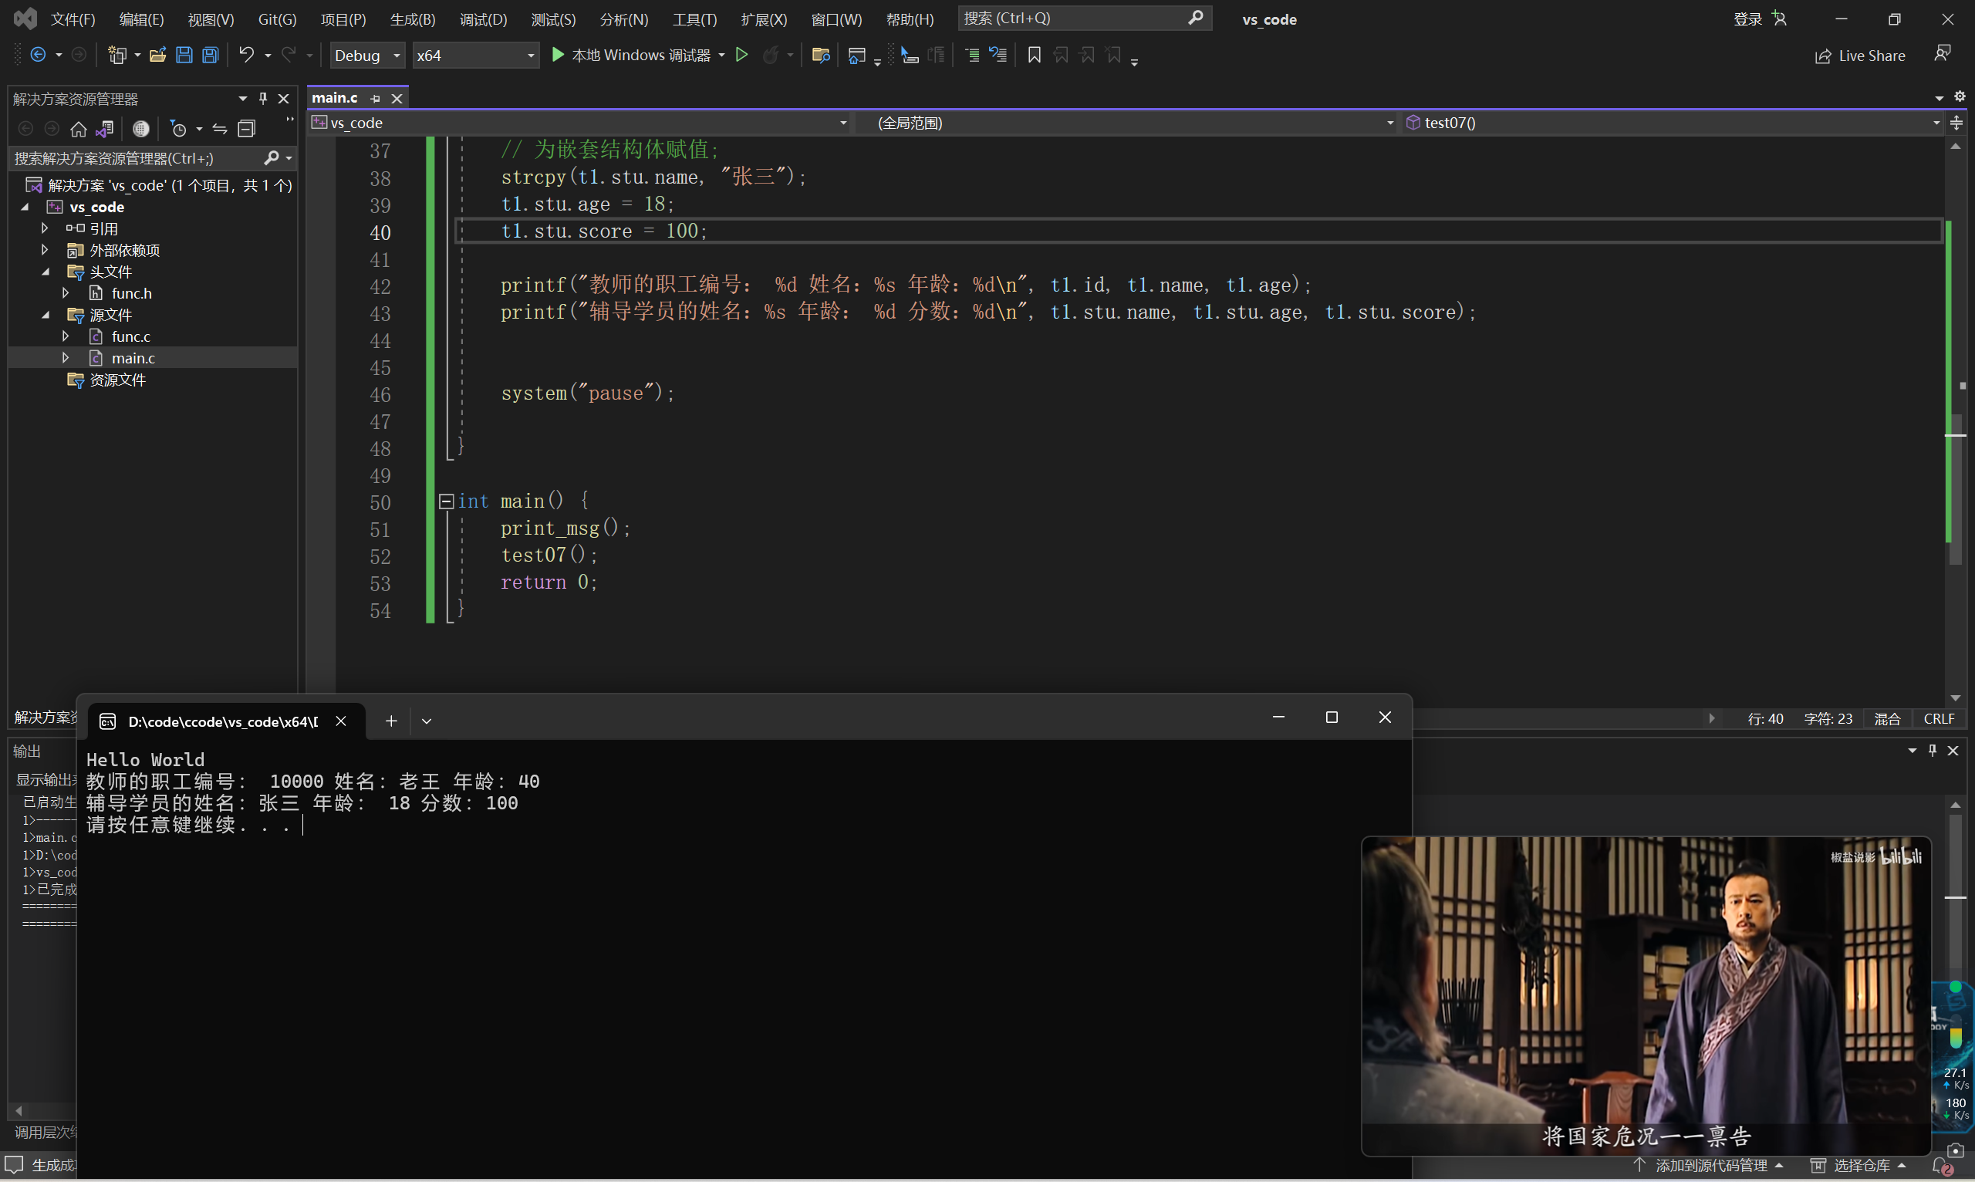The height and width of the screenshot is (1182, 1975).
Task: Open the Debug configuration dropdown
Action: (x=367, y=55)
